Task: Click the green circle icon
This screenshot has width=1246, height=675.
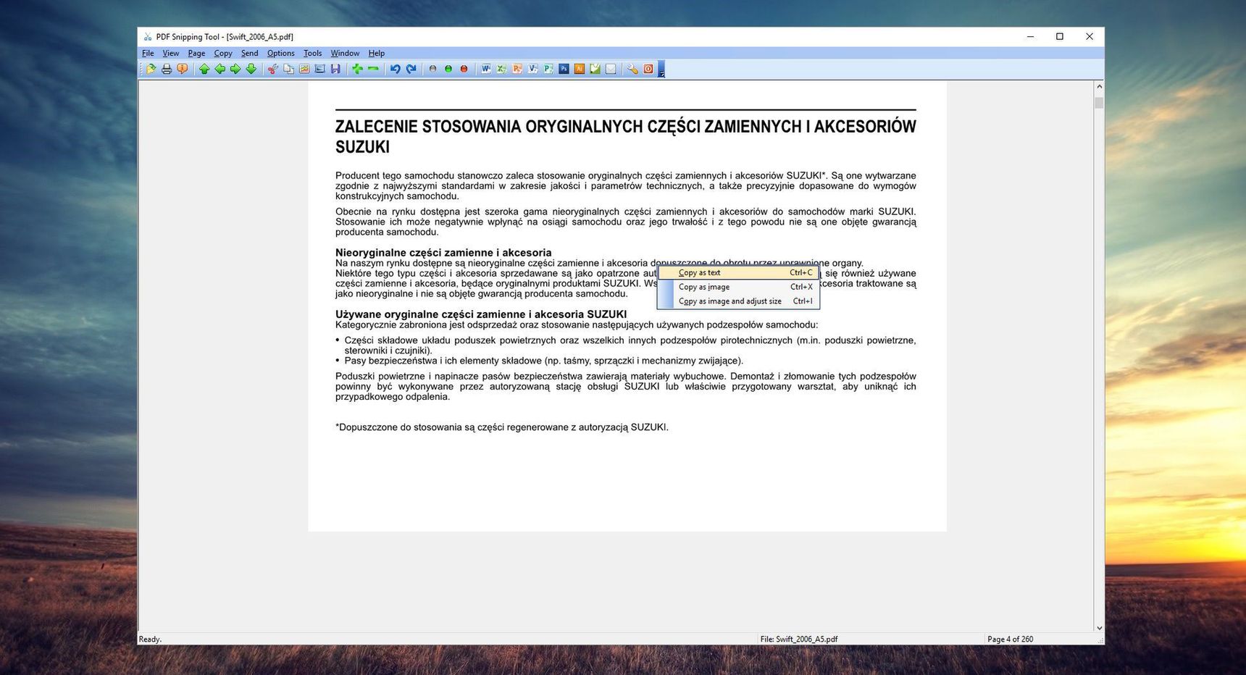Action: [x=448, y=69]
